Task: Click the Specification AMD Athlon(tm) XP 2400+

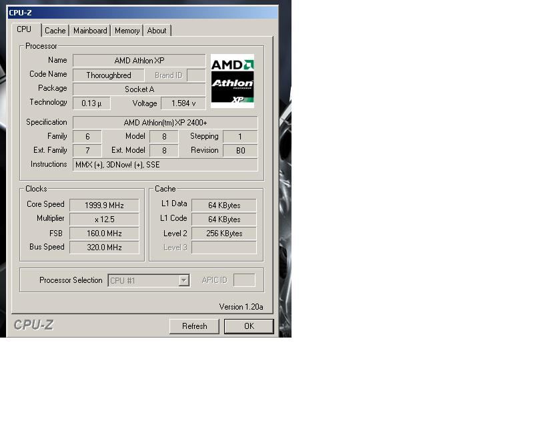Action: [165, 123]
